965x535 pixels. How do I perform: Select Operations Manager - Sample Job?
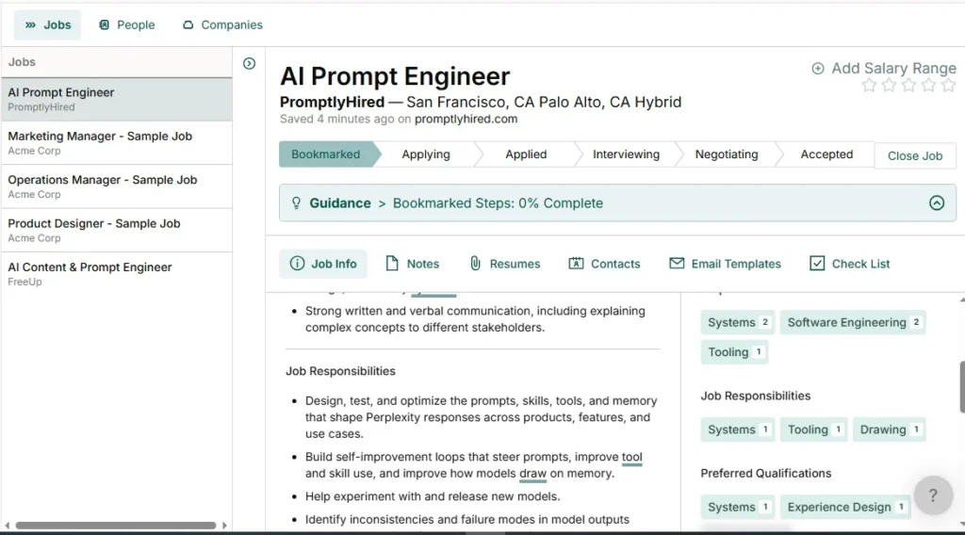116,186
